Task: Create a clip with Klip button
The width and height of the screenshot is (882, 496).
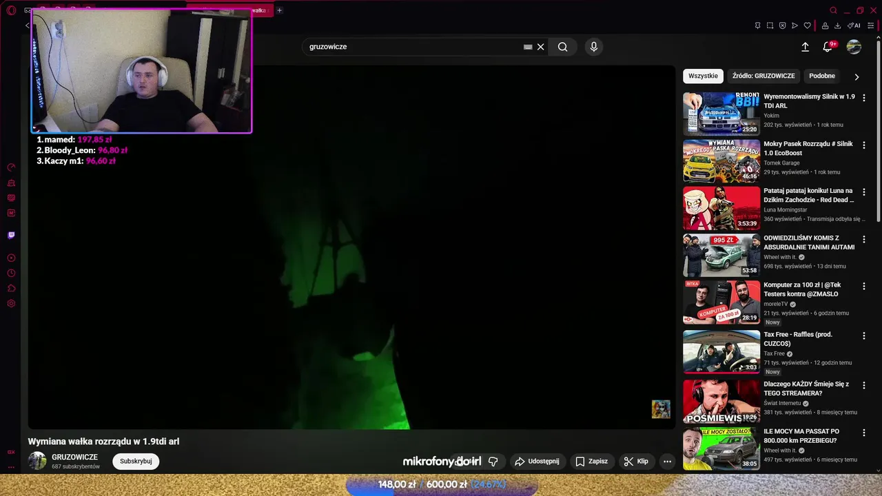Action: [x=636, y=462]
